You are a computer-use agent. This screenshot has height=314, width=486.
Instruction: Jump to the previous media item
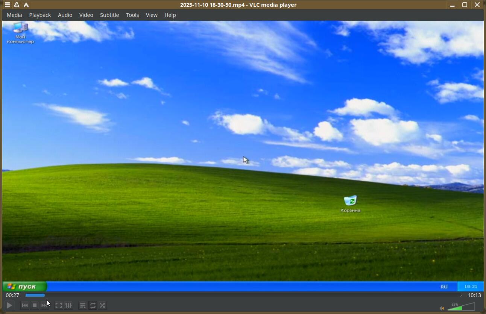point(25,305)
